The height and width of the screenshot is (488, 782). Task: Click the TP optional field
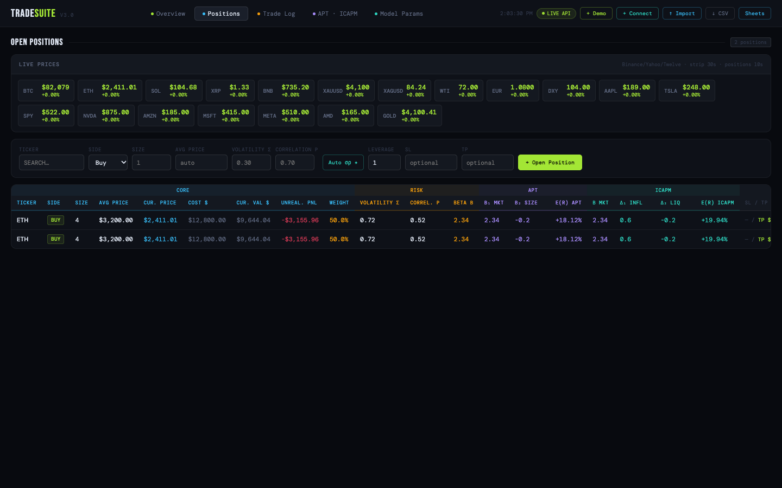(x=488, y=163)
